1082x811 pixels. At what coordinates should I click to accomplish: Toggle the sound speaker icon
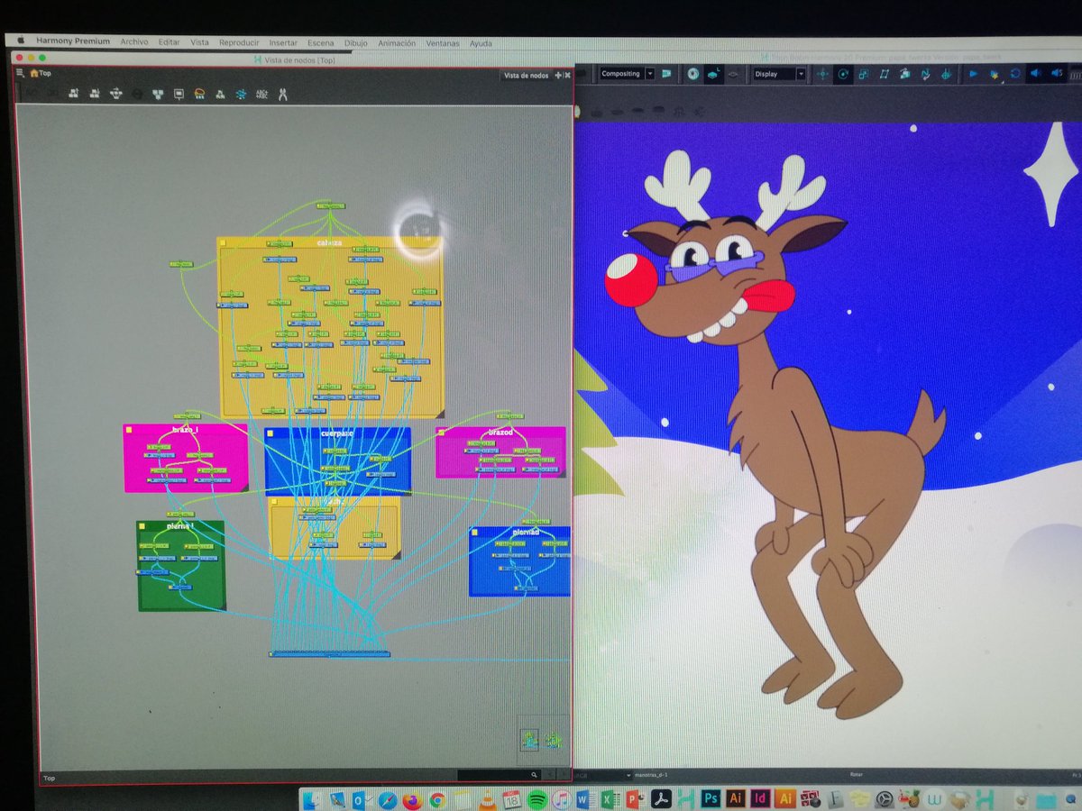pos(1036,74)
